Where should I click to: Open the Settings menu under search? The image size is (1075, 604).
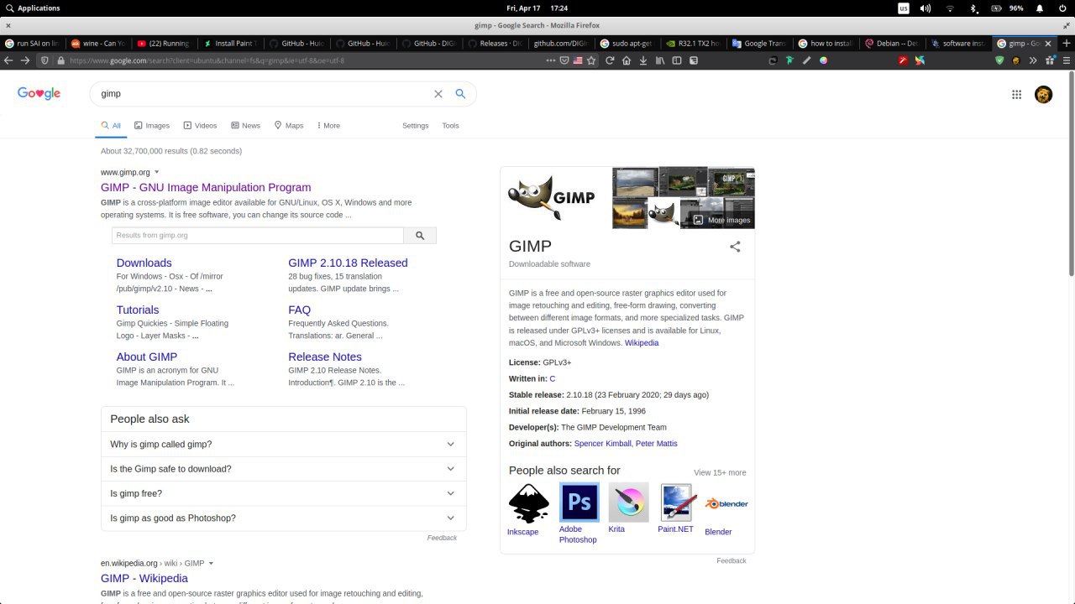[x=415, y=126]
